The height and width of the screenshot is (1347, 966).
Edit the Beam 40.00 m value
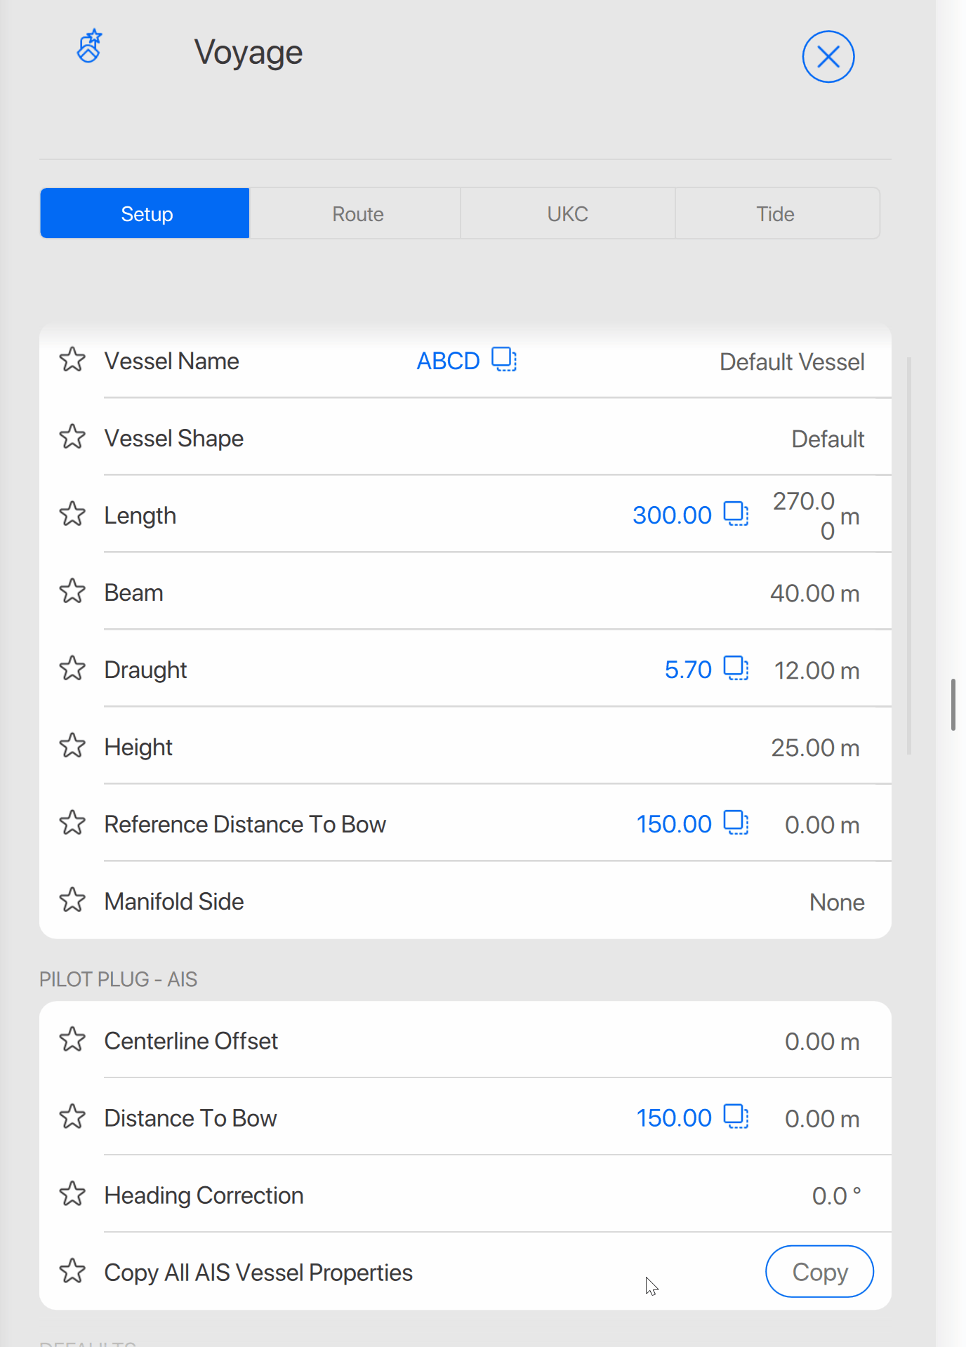[x=814, y=594]
